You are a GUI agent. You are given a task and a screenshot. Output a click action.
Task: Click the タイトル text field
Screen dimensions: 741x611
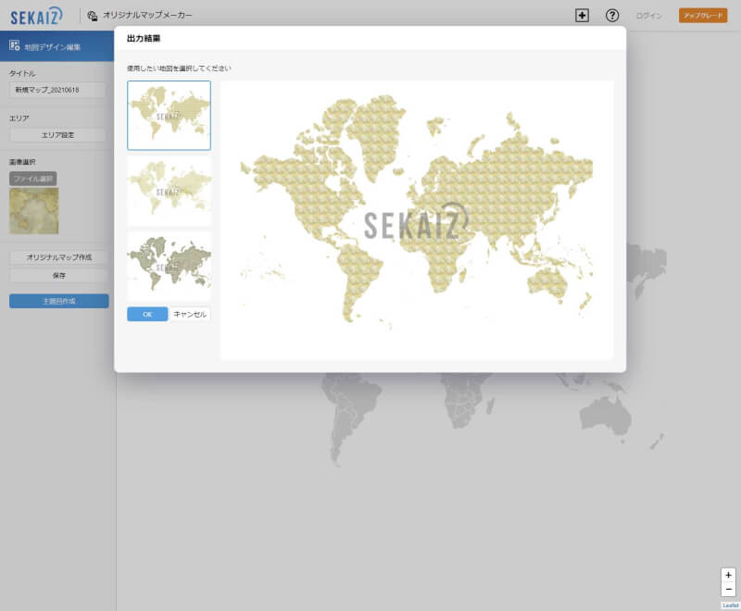pyautogui.click(x=58, y=90)
